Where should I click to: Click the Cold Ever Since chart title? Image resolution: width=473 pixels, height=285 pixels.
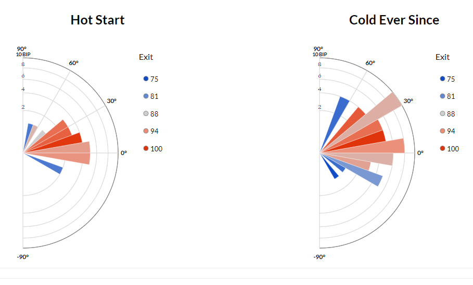coord(394,20)
